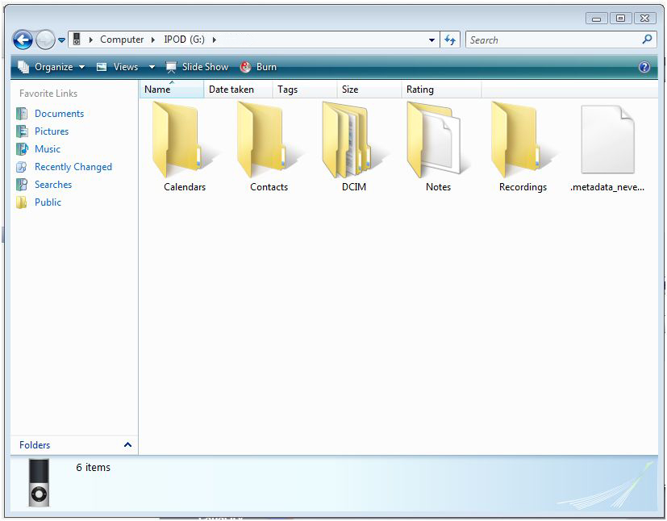Open the Recordings folder
The height and width of the screenshot is (521, 667).
[523, 147]
